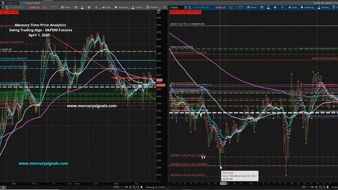The image size is (338, 190).
Task: Click pan arrows icon under left chart
Action: [x=126, y=187]
